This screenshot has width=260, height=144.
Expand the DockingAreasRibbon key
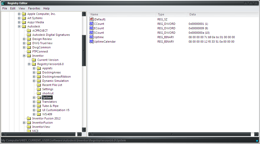[x=34, y=77]
